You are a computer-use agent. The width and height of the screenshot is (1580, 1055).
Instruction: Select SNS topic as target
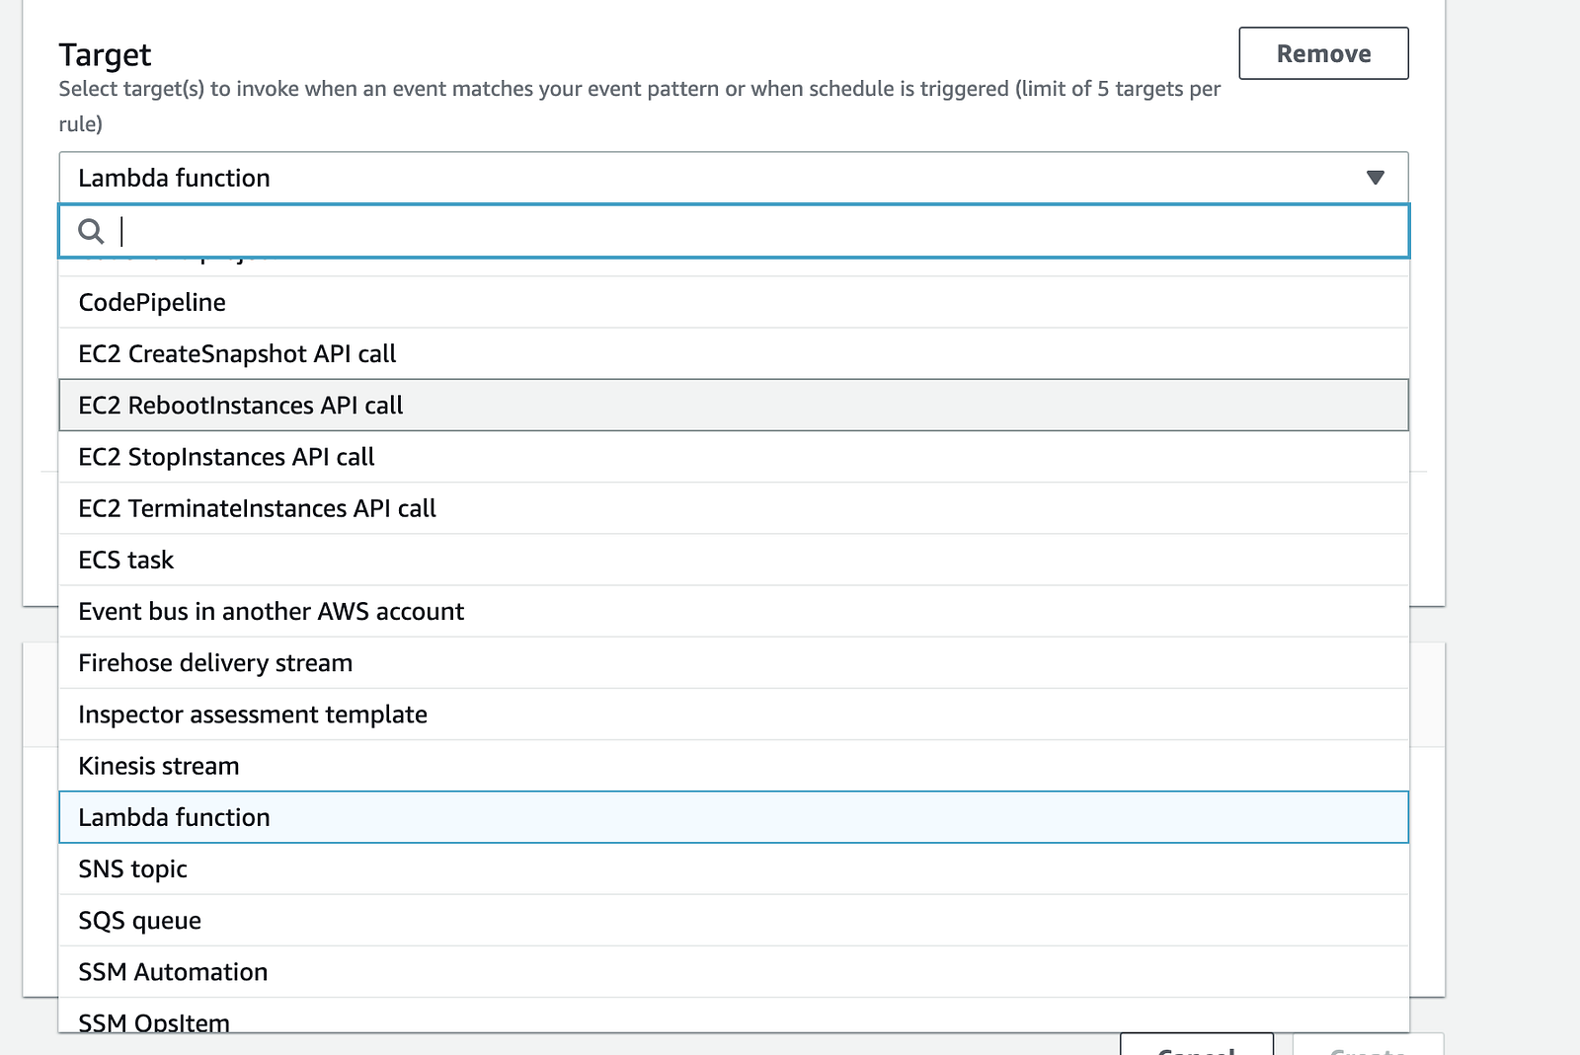click(x=132, y=869)
